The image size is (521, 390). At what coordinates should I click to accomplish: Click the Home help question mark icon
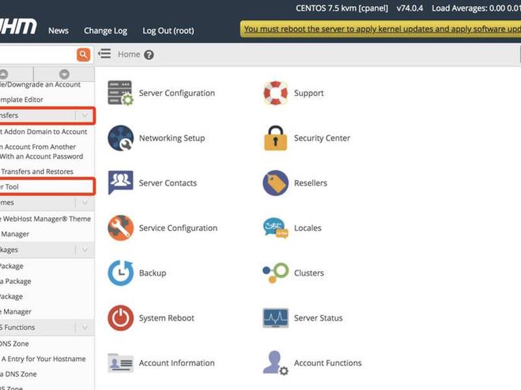(x=149, y=55)
